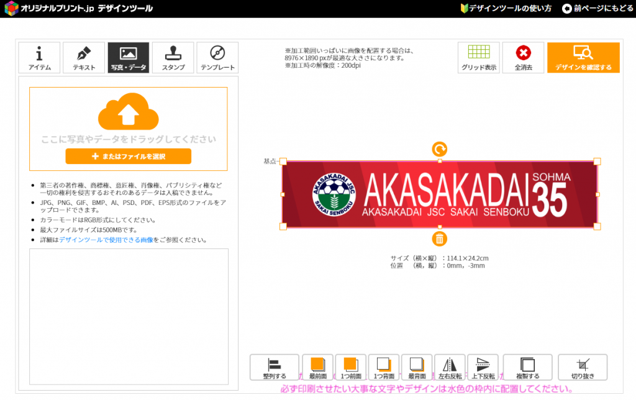Click the 位置（横、縦）0mm, -3mm text
Viewport: 636px width, 400px height.
[438, 266]
